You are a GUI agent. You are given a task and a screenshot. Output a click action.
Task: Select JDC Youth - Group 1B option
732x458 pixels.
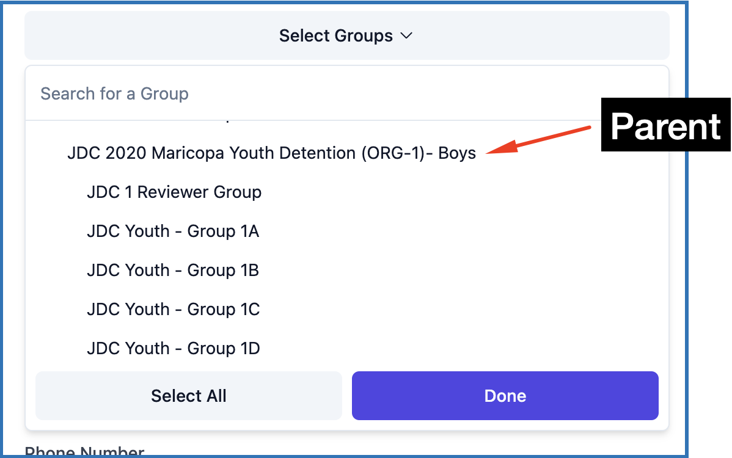point(173,271)
